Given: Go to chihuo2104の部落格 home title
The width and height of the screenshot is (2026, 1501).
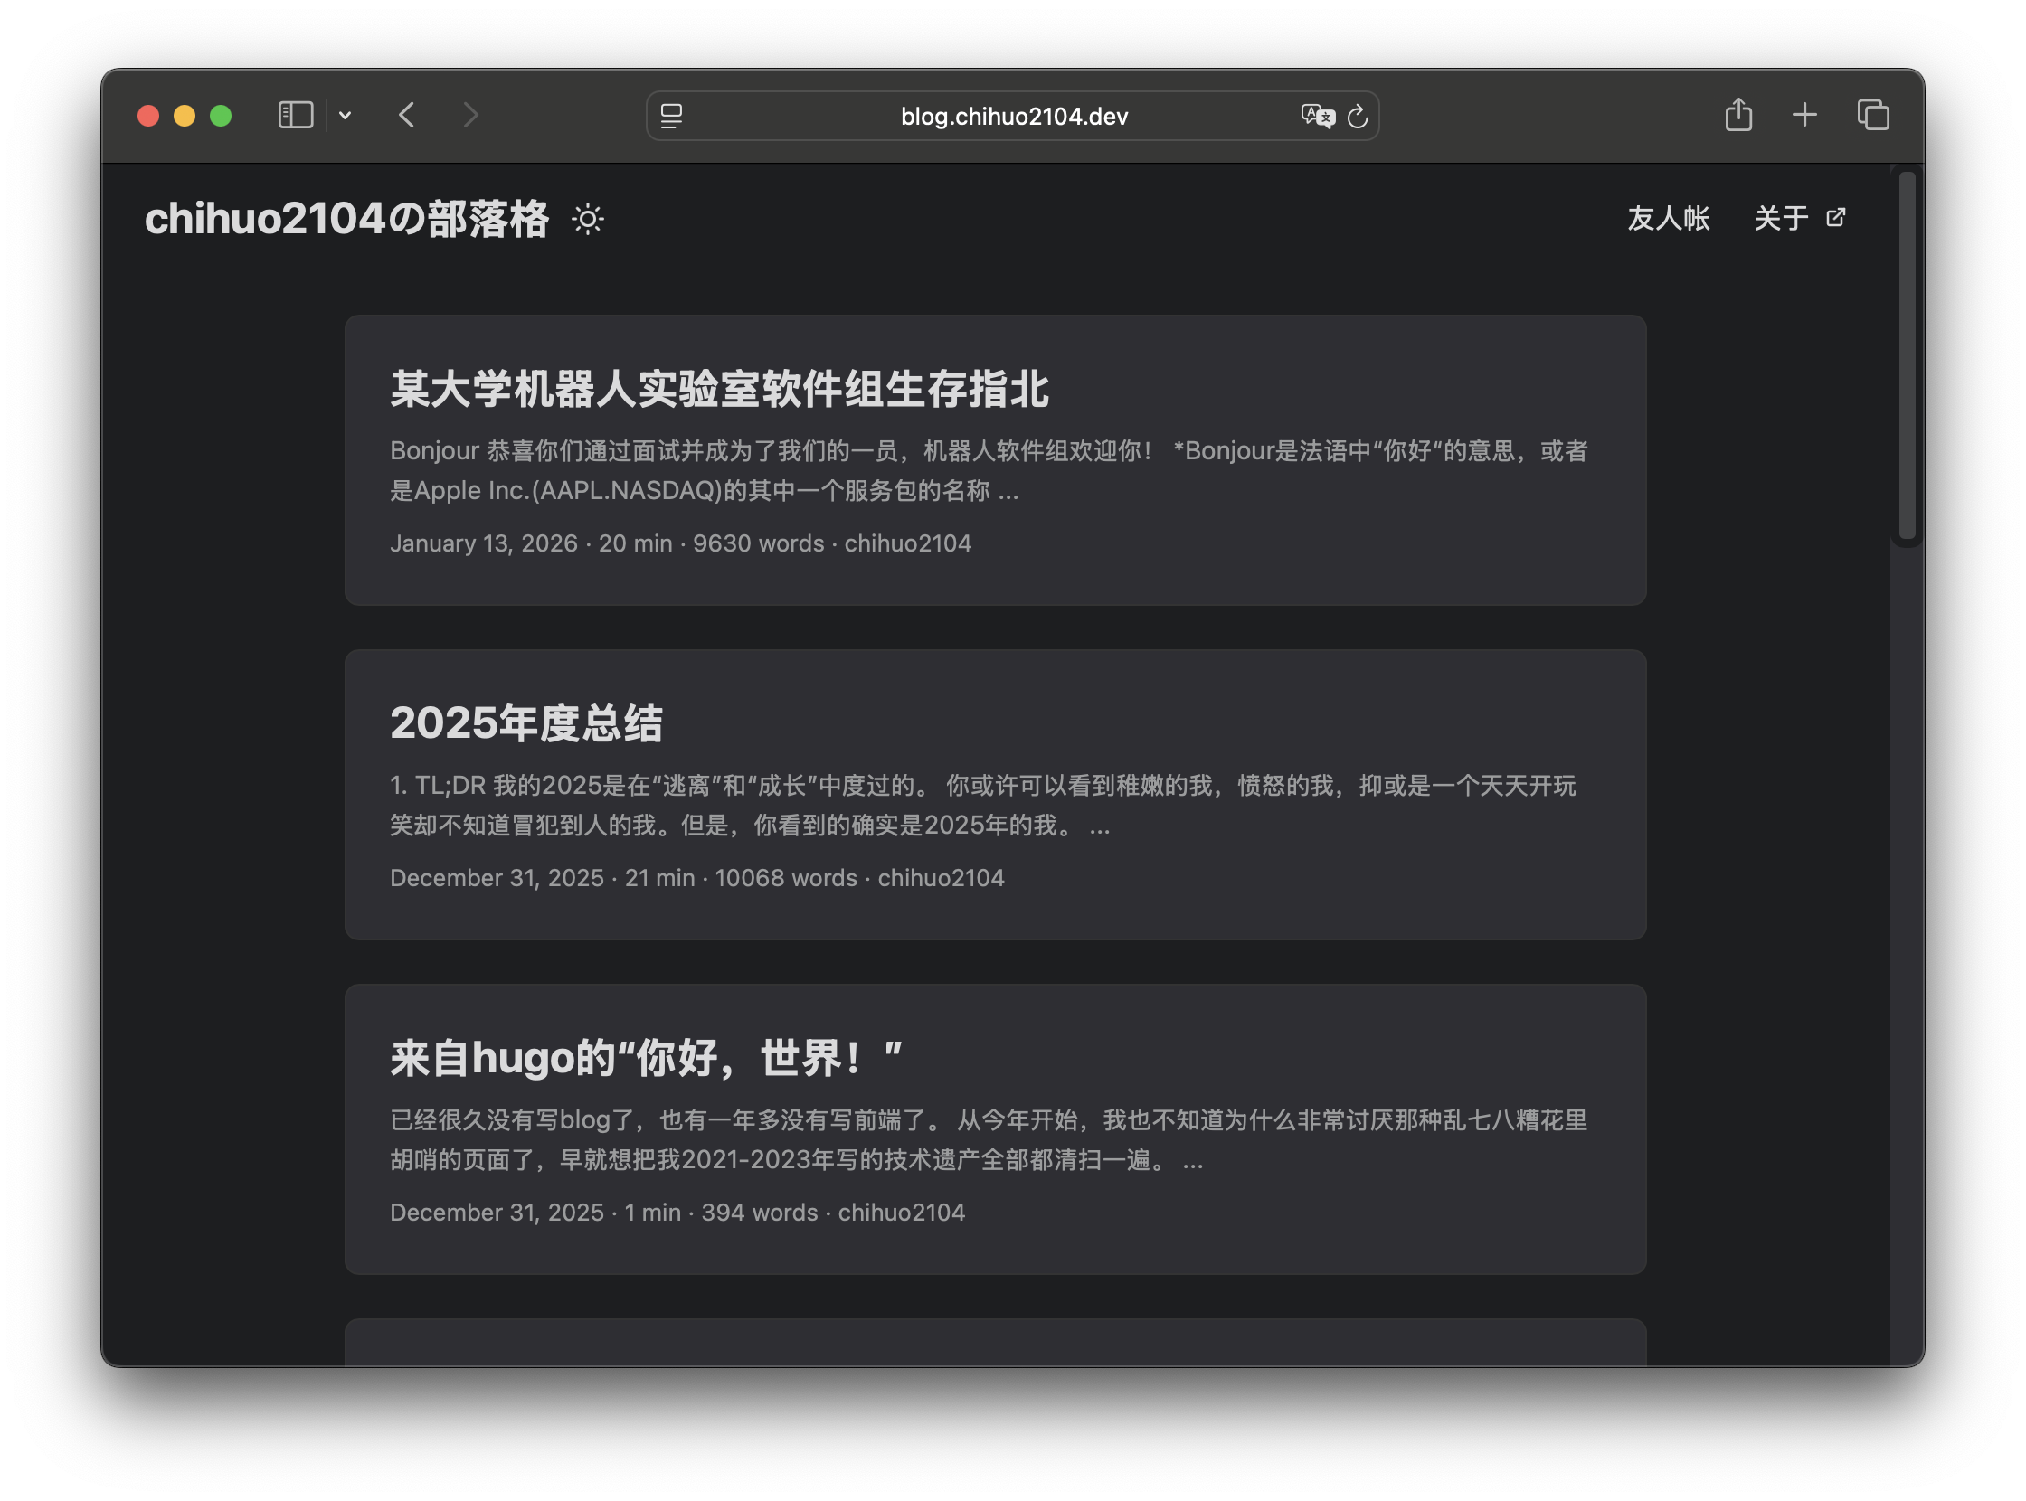Looking at the screenshot, I should tap(346, 219).
